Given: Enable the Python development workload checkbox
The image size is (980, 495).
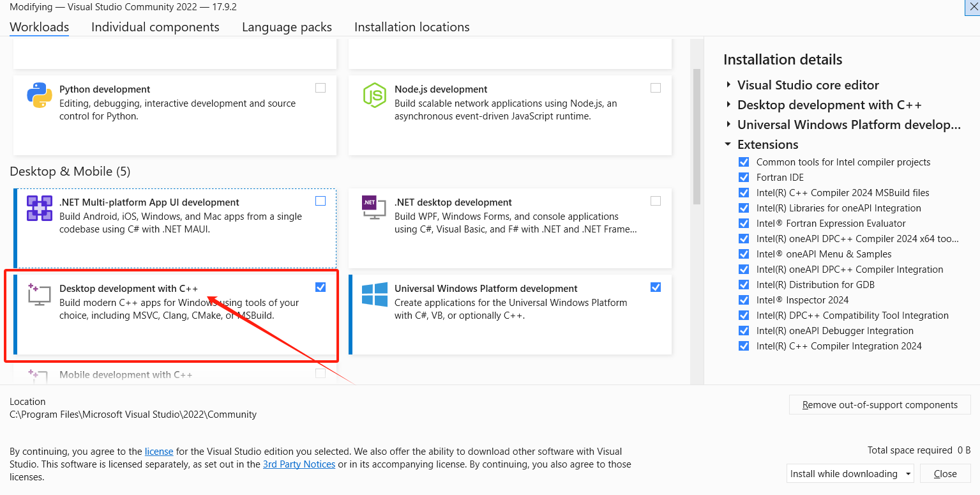Looking at the screenshot, I should [x=320, y=88].
